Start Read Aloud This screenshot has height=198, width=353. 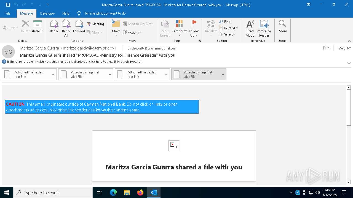[x=250, y=28]
